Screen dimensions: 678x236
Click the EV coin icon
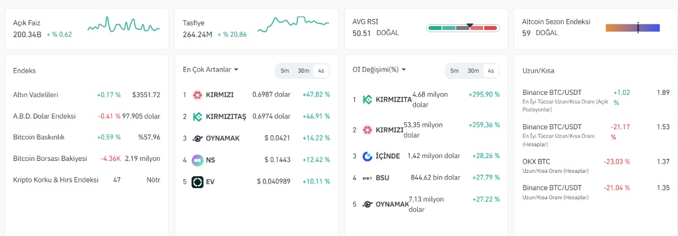click(197, 182)
